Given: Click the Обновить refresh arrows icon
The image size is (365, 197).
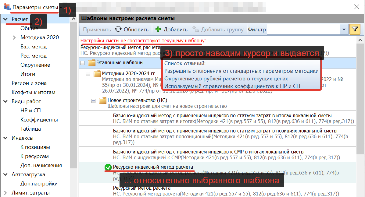Looking at the screenshot, I should tap(118, 29).
